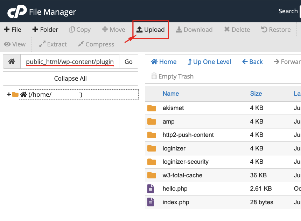Click the hello.php file name

click(175, 189)
